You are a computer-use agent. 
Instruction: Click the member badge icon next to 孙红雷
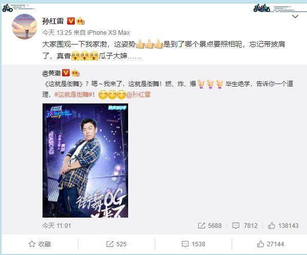click(x=80, y=21)
